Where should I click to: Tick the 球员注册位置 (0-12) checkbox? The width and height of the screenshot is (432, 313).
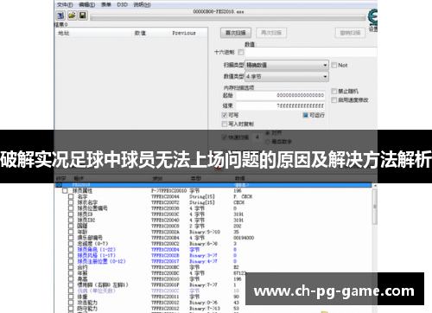pyautogui.click(x=71, y=261)
